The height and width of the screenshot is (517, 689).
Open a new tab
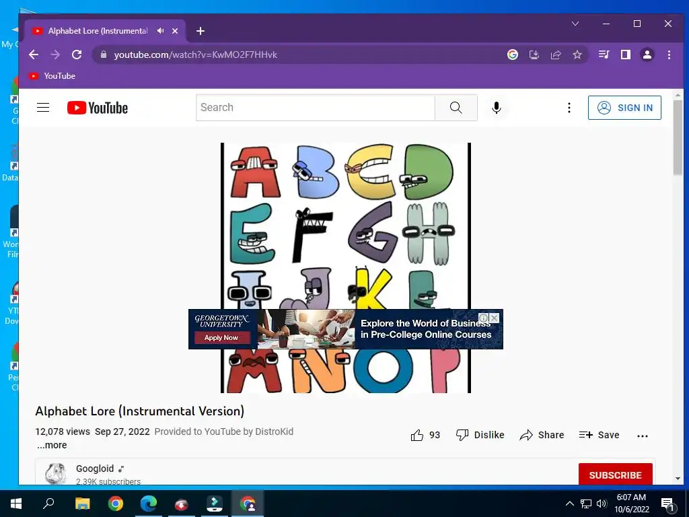[201, 31]
